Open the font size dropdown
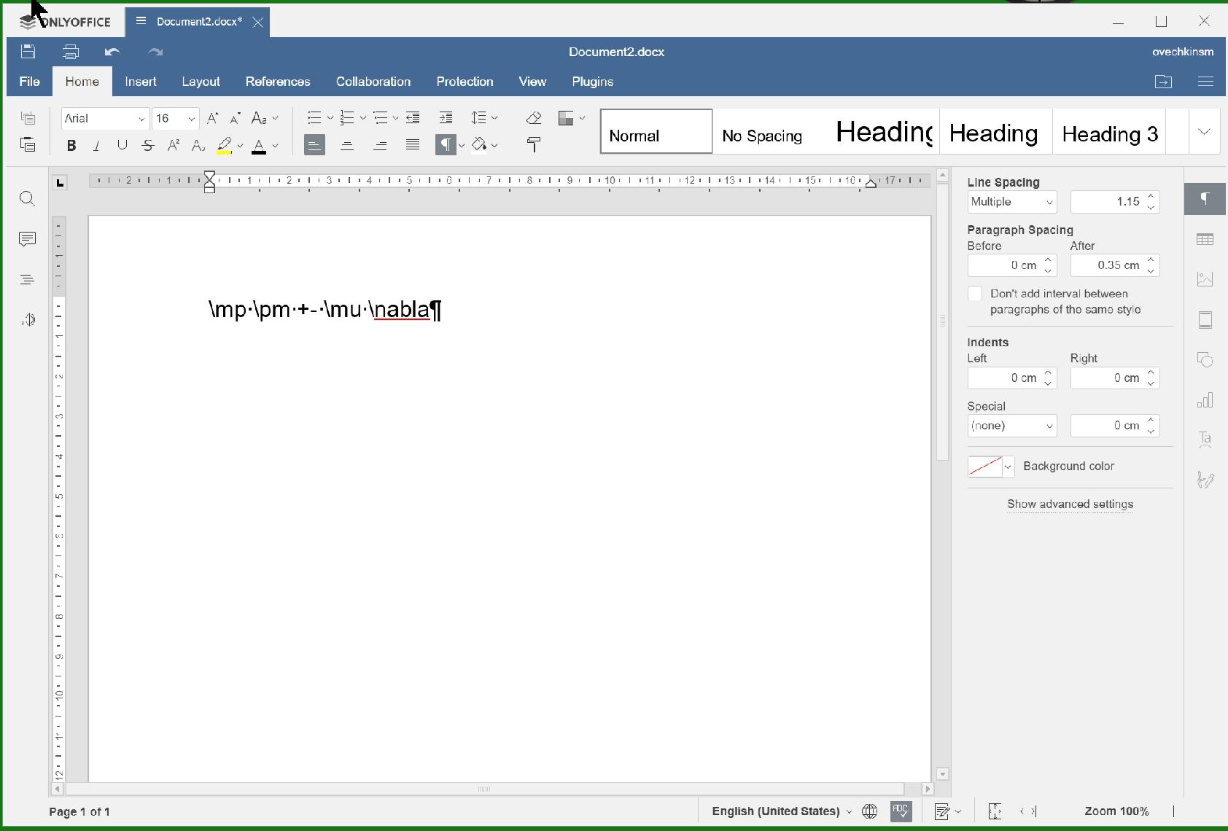1228x831 pixels. pyautogui.click(x=192, y=119)
